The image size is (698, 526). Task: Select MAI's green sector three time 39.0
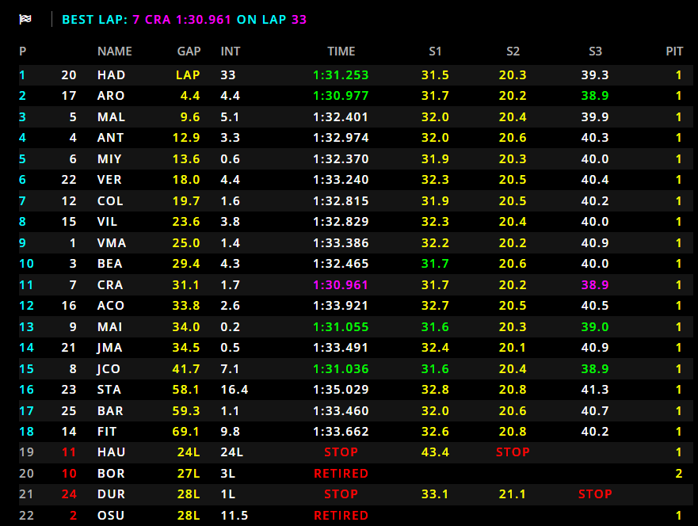click(x=594, y=326)
